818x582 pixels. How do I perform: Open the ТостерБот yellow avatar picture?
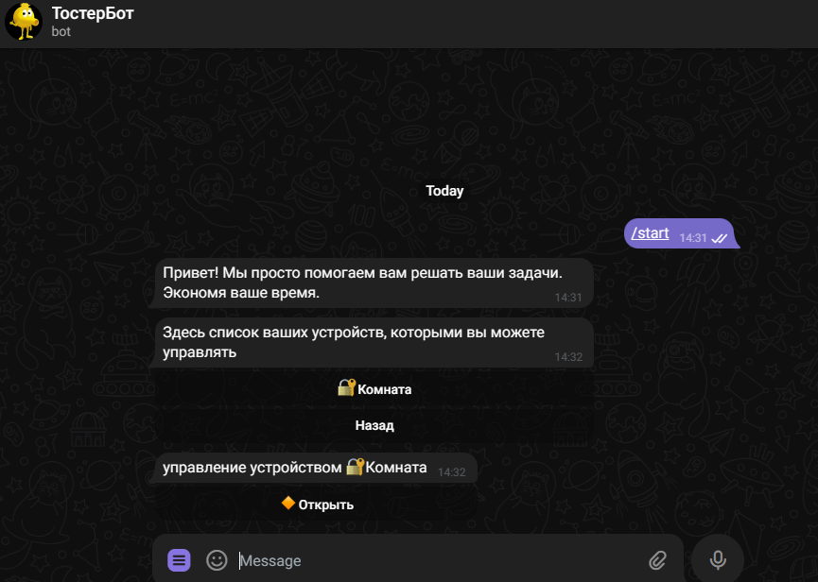pyautogui.click(x=24, y=22)
